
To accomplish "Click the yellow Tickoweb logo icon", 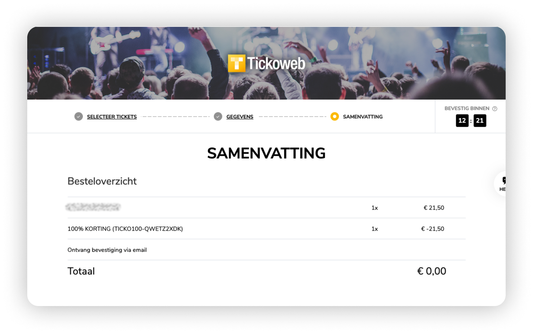I will tap(237, 63).
